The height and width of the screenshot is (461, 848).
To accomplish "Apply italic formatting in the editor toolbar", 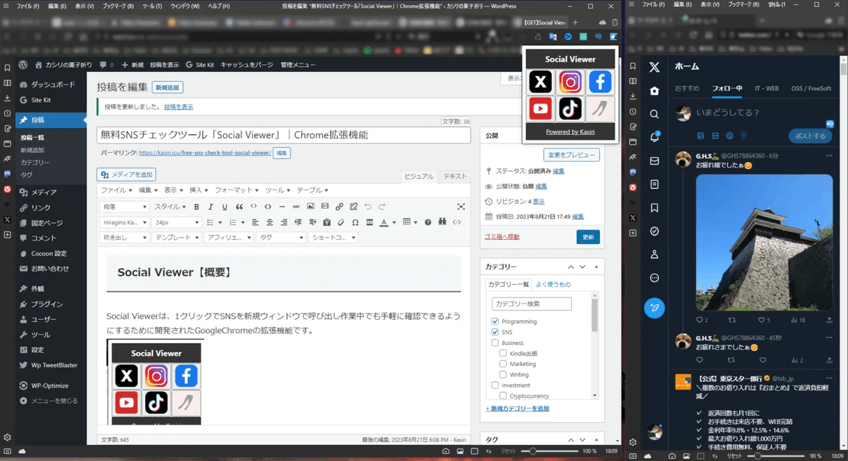I will 210,206.
